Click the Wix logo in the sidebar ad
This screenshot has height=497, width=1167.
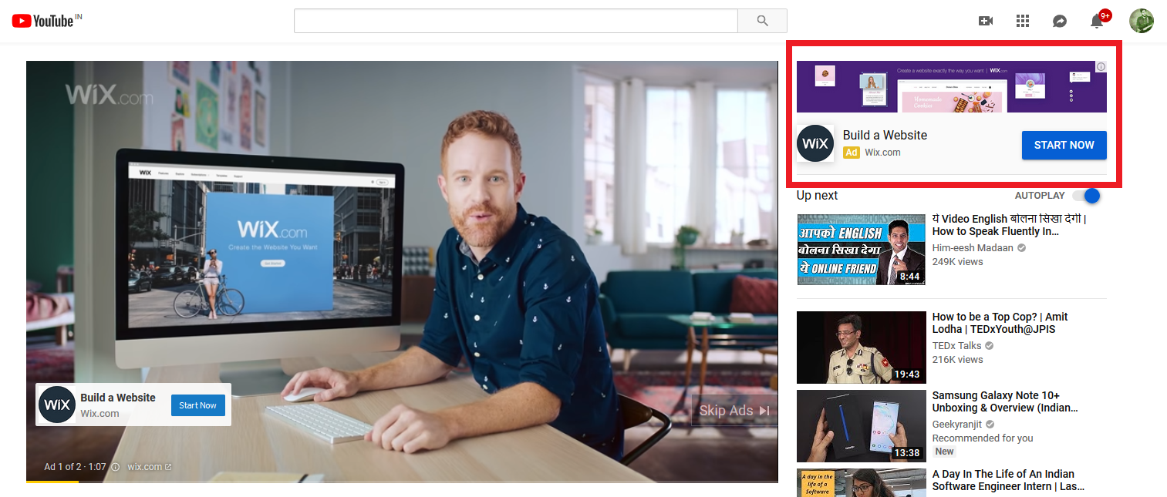[815, 143]
